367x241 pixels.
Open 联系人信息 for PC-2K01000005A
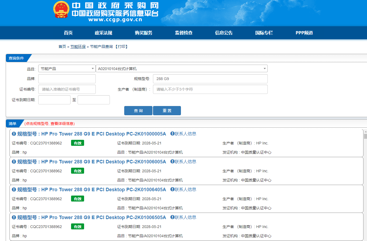click(185, 134)
